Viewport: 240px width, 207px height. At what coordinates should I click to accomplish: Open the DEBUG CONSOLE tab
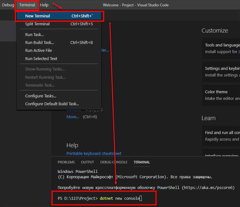114,162
